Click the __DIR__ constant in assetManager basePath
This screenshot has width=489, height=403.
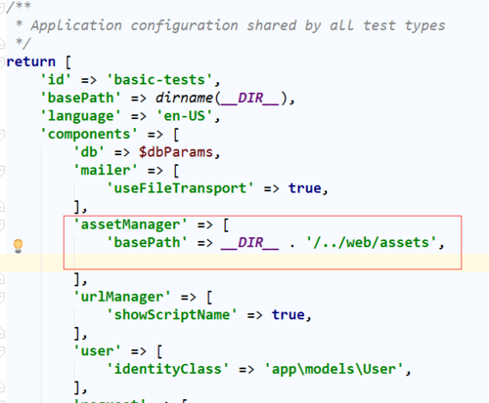coord(249,243)
